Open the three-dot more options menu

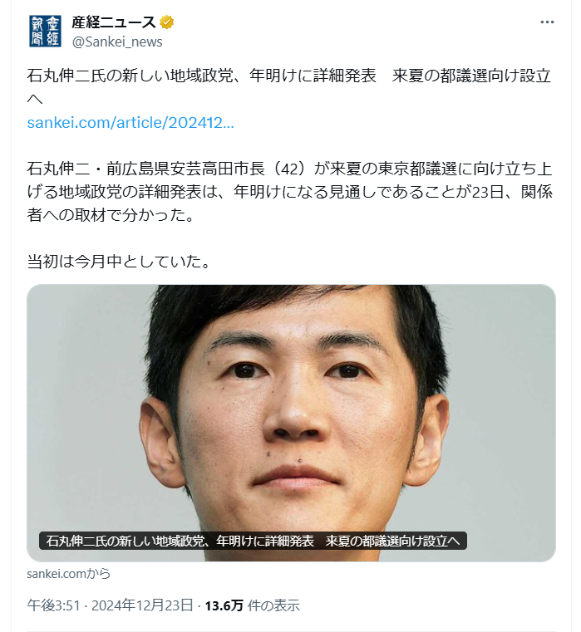[547, 22]
